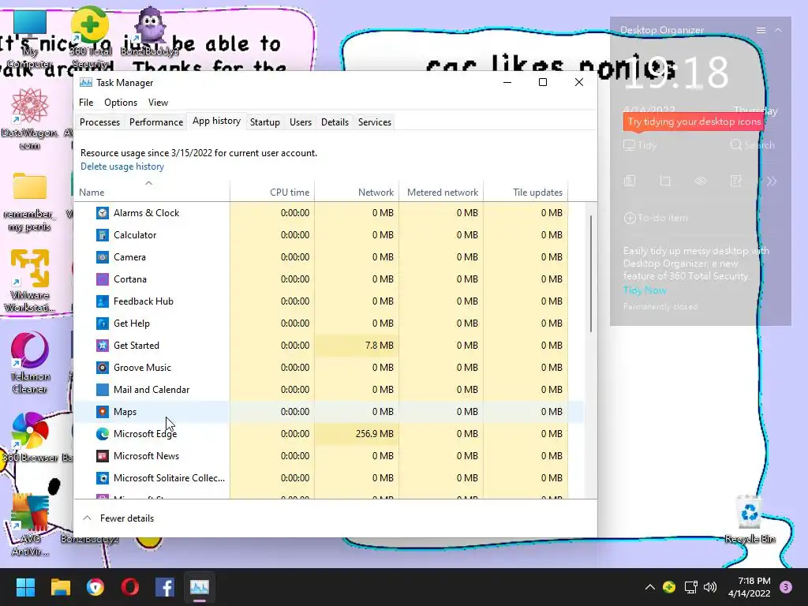Sort by the Metered network column
The width and height of the screenshot is (808, 606).
[x=441, y=192]
